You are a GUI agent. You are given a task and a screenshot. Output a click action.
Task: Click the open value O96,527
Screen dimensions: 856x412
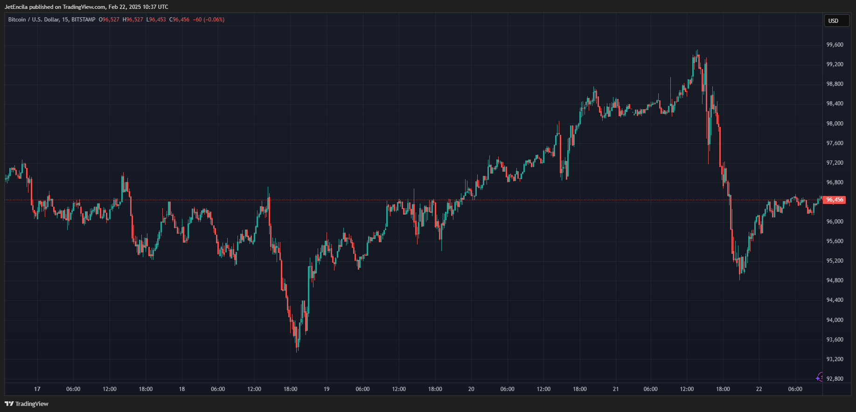pos(109,20)
